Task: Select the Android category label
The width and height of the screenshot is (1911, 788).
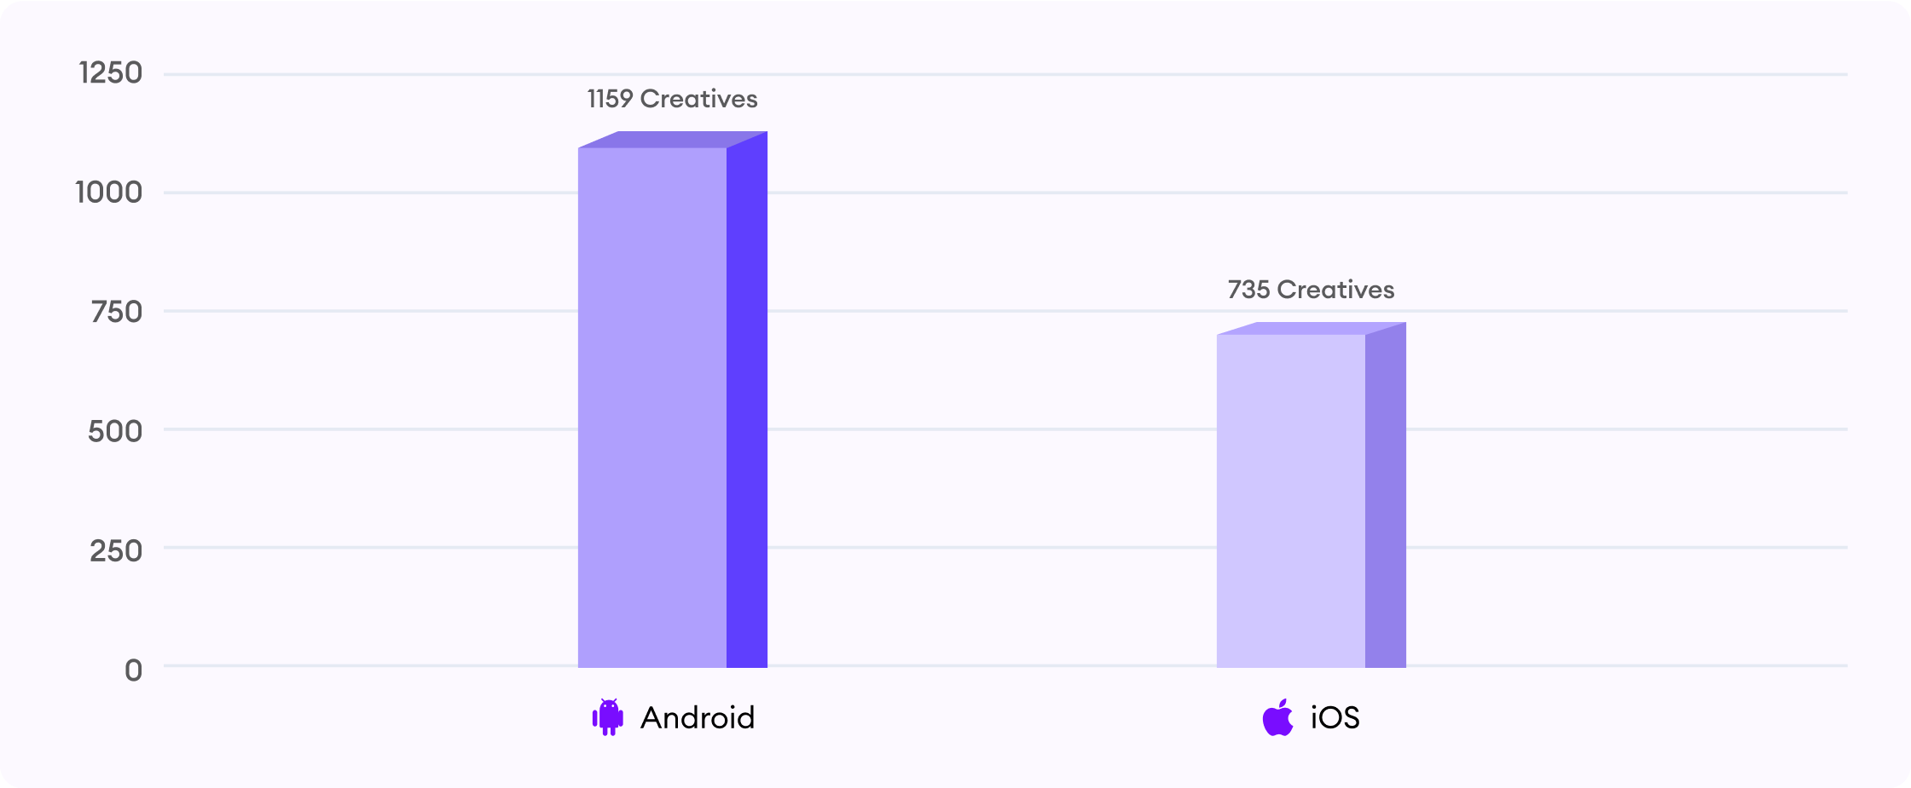Action: pyautogui.click(x=698, y=718)
